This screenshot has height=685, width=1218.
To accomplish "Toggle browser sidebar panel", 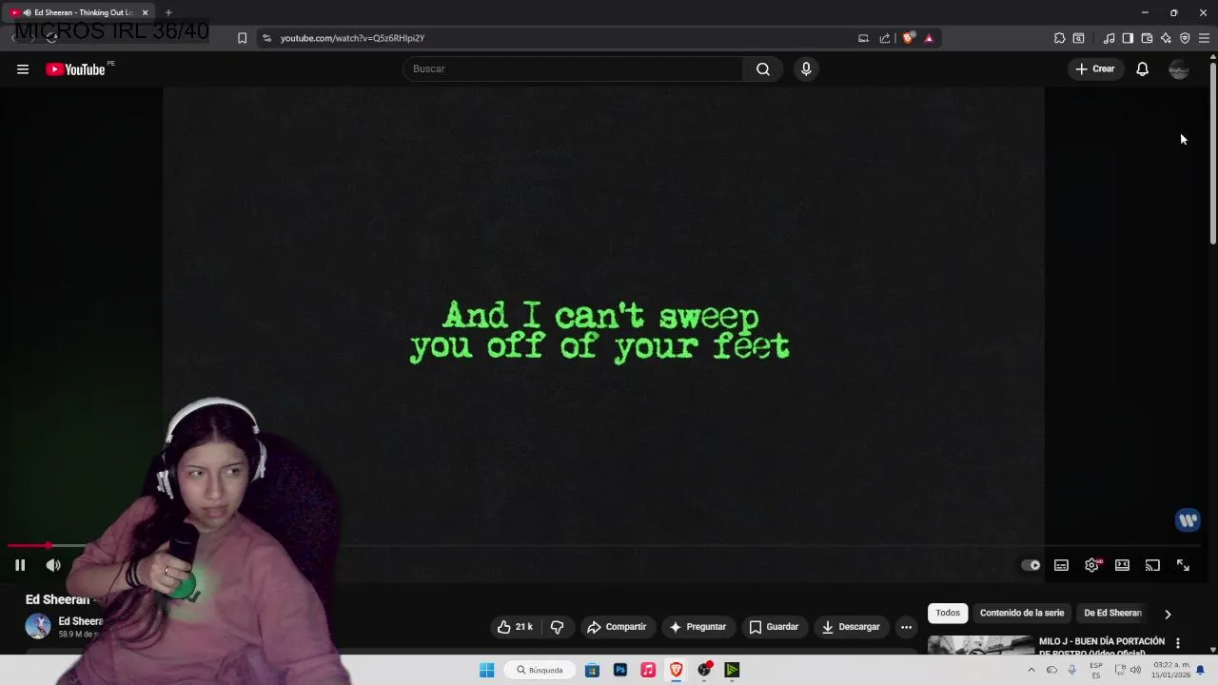I will [1128, 38].
